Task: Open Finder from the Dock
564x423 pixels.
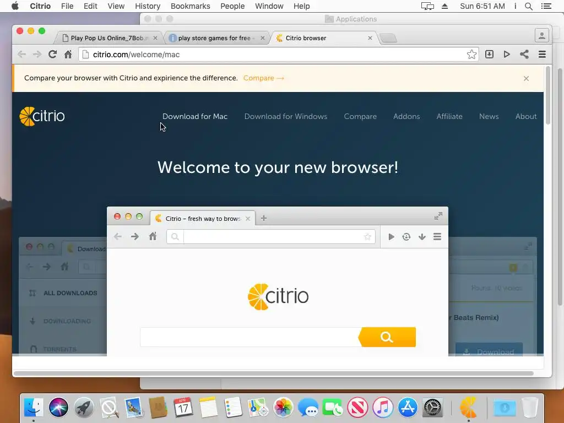Action: (34, 408)
